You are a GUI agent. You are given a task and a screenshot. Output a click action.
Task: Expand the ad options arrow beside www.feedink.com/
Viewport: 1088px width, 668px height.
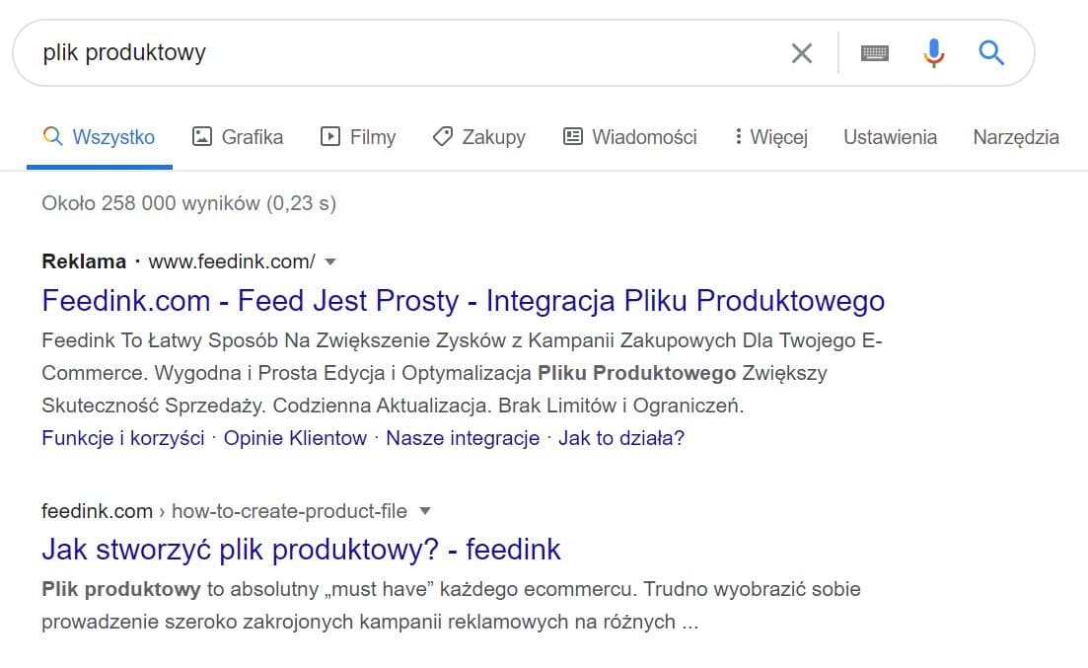330,261
